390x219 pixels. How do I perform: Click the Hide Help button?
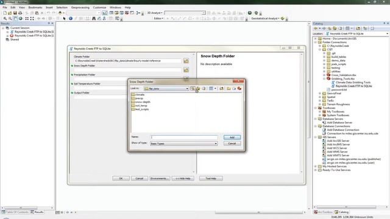183,178
